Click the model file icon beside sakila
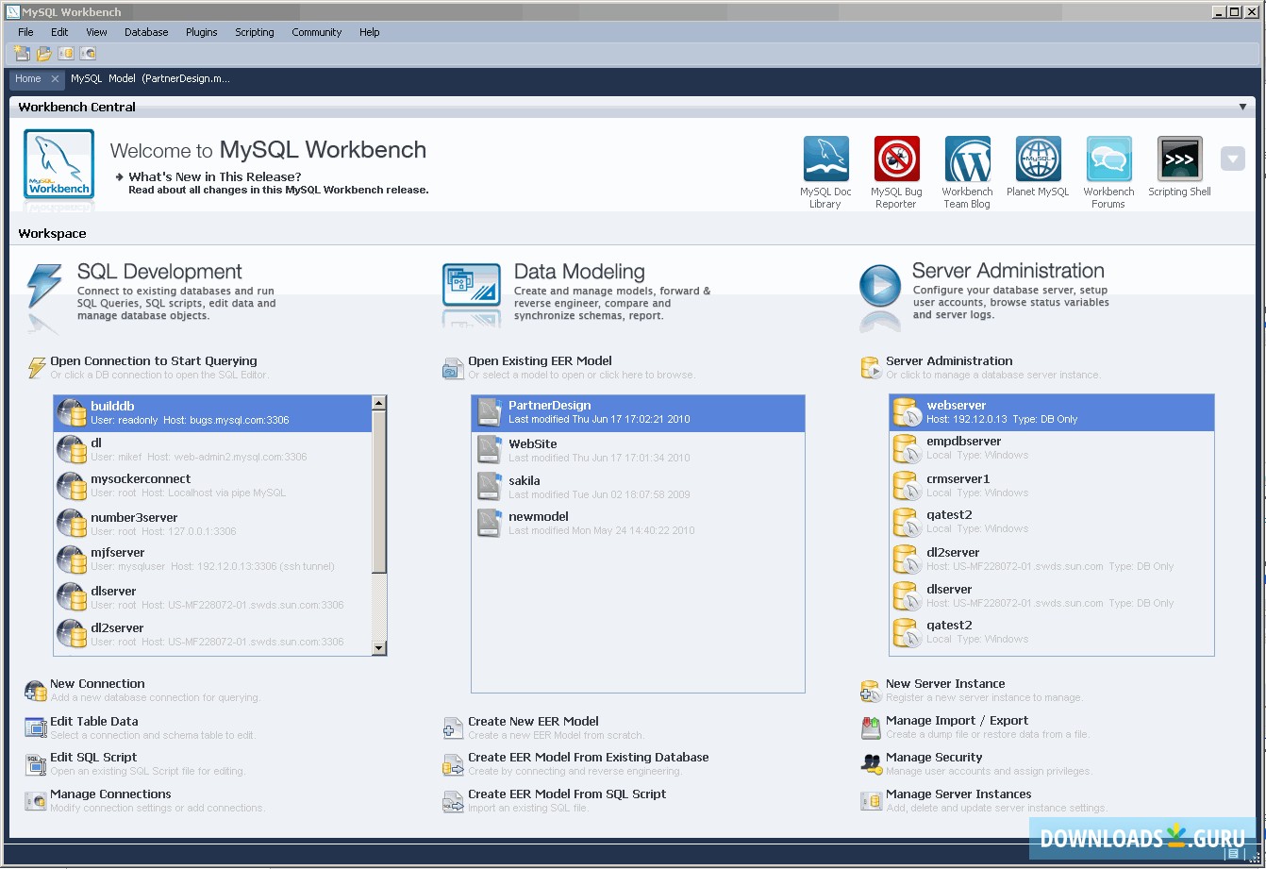The image size is (1266, 869). point(489,487)
